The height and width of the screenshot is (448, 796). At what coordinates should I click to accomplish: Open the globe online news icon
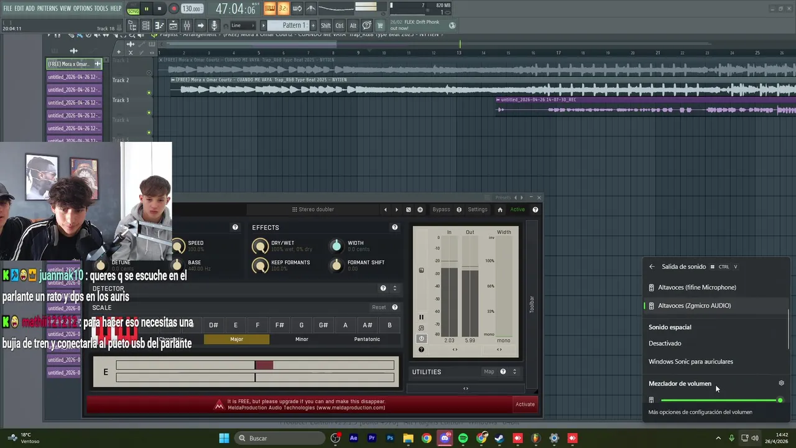(452, 26)
